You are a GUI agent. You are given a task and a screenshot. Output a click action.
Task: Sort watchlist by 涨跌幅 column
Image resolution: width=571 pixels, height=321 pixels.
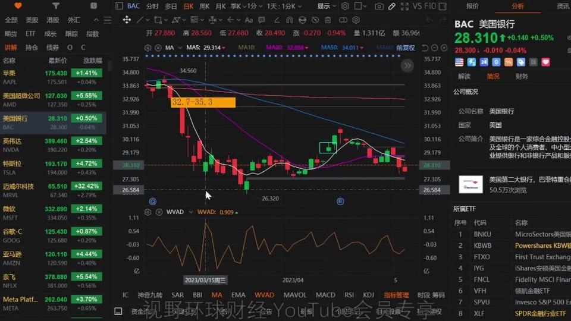point(93,61)
